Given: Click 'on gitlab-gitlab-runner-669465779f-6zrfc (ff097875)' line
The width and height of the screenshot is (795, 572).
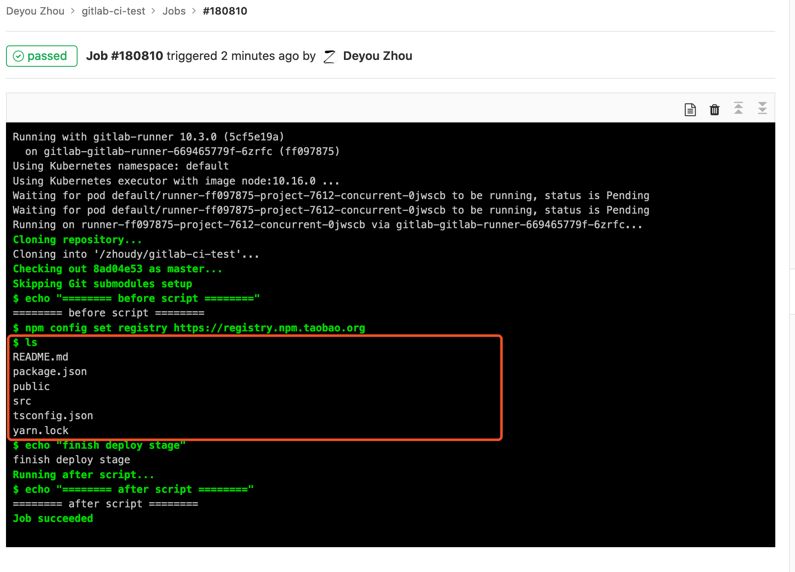Looking at the screenshot, I should (182, 152).
